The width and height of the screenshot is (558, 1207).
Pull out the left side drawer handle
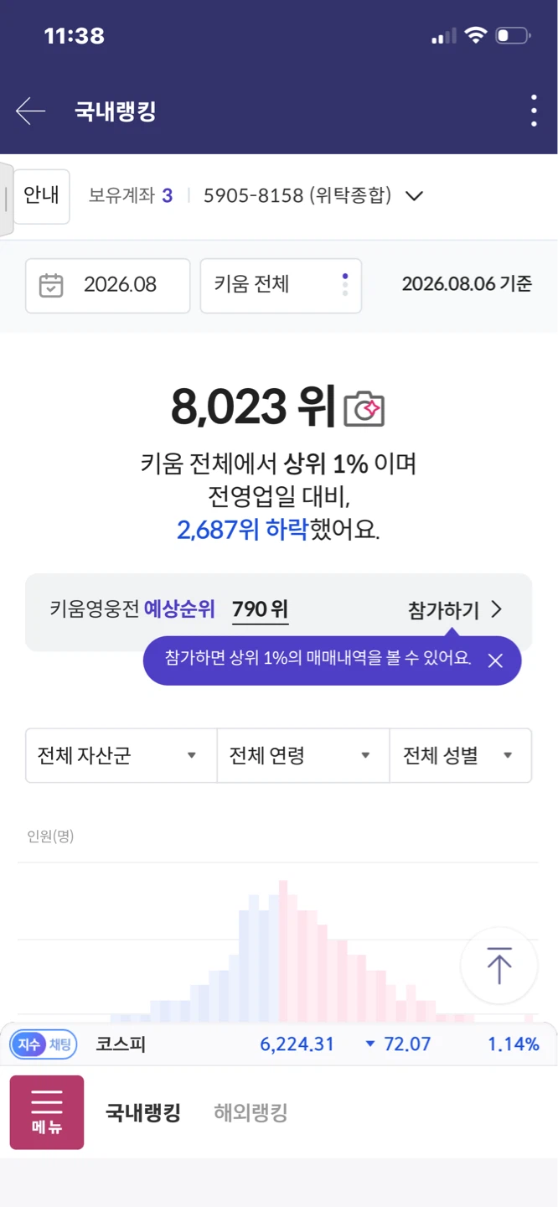(x=6, y=199)
